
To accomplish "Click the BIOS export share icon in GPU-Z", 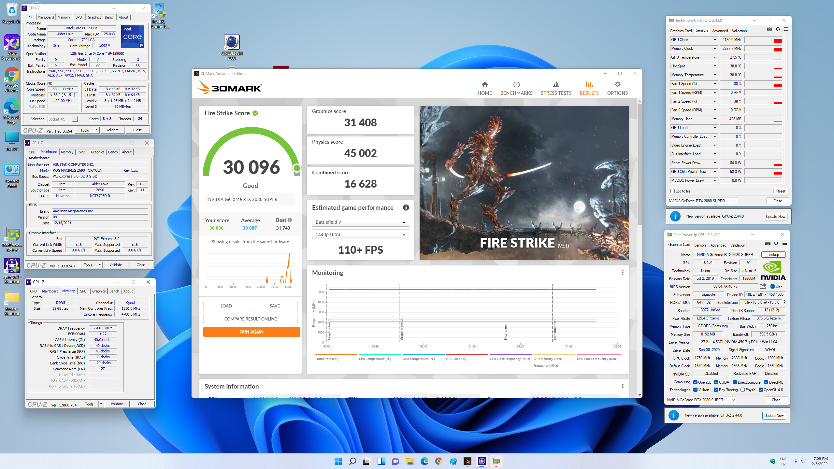I will pyautogui.click(x=763, y=286).
